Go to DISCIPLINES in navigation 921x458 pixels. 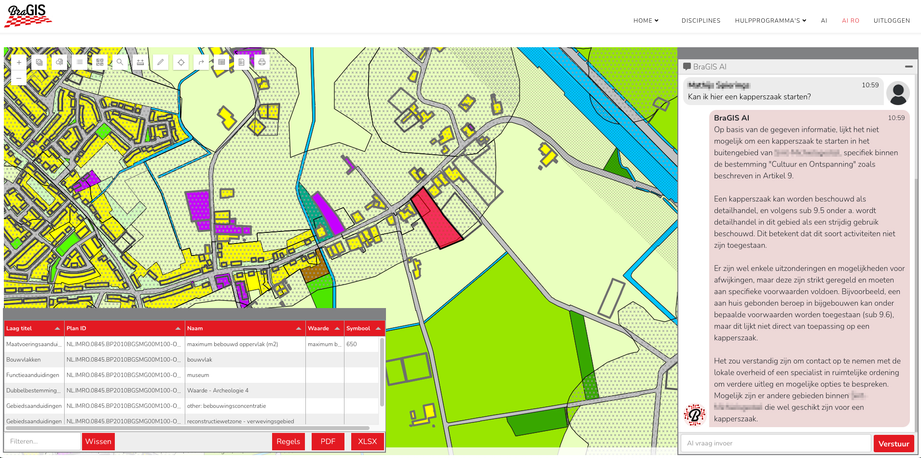coord(701,21)
